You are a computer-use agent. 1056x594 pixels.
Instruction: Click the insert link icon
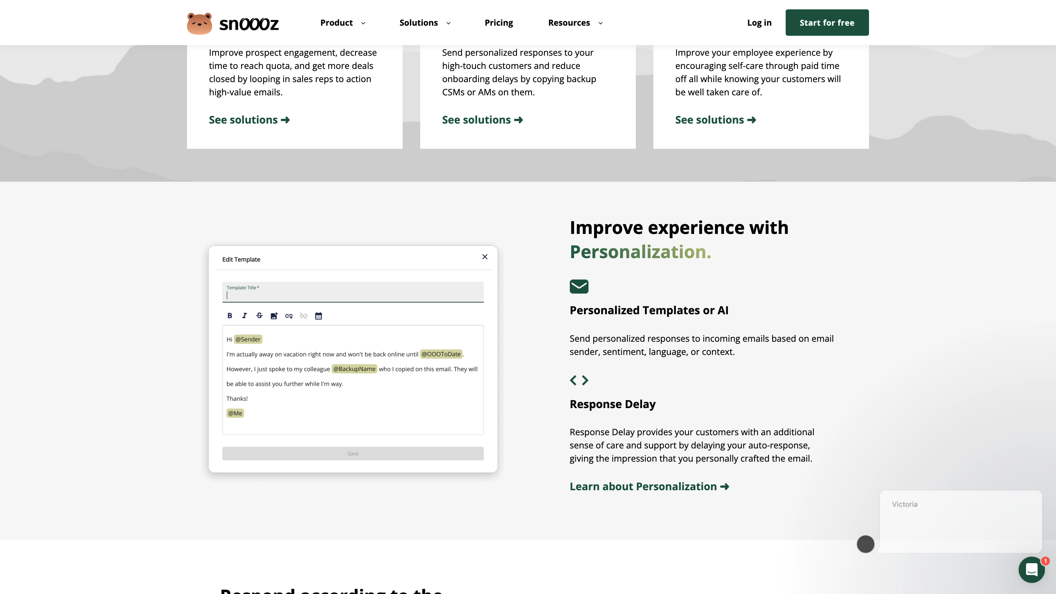pos(289,316)
